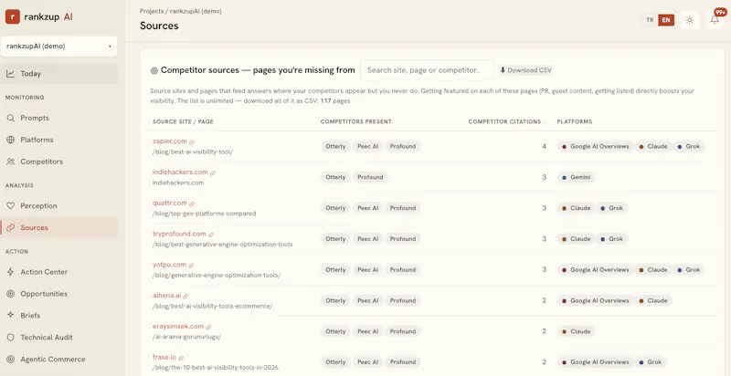Click the Peec AI tag in quattr.com row
This screenshot has height=376, width=731.
368,208
